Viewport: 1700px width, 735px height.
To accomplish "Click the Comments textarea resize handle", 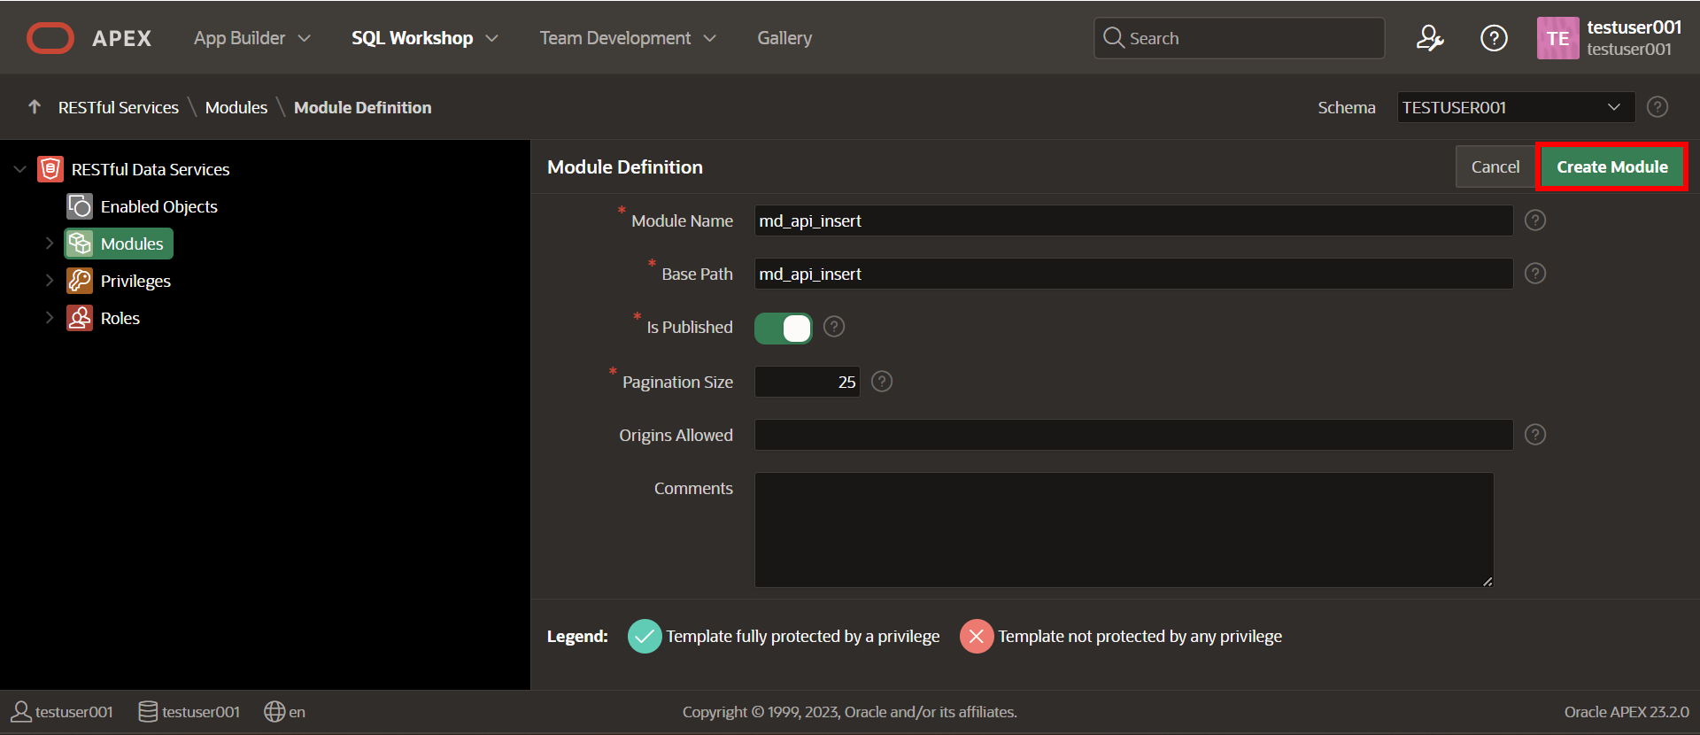I will coord(1487,581).
